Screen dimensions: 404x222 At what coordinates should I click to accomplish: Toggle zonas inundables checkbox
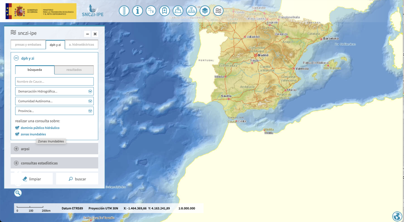pyautogui.click(x=18, y=134)
